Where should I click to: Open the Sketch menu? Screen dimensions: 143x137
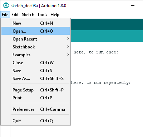pyautogui.click(x=28, y=15)
